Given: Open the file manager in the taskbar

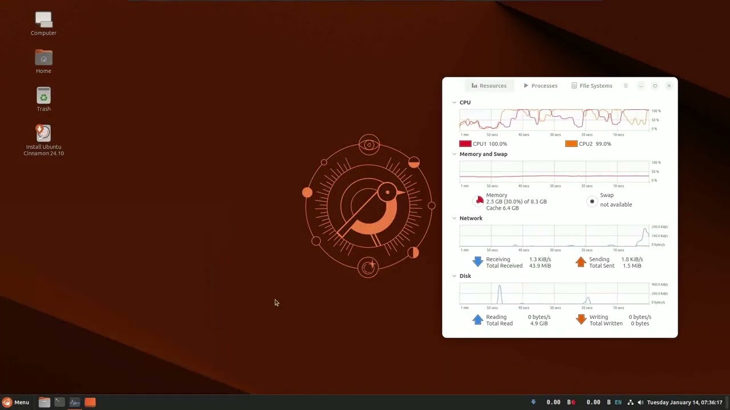Looking at the screenshot, I should pyautogui.click(x=44, y=402).
